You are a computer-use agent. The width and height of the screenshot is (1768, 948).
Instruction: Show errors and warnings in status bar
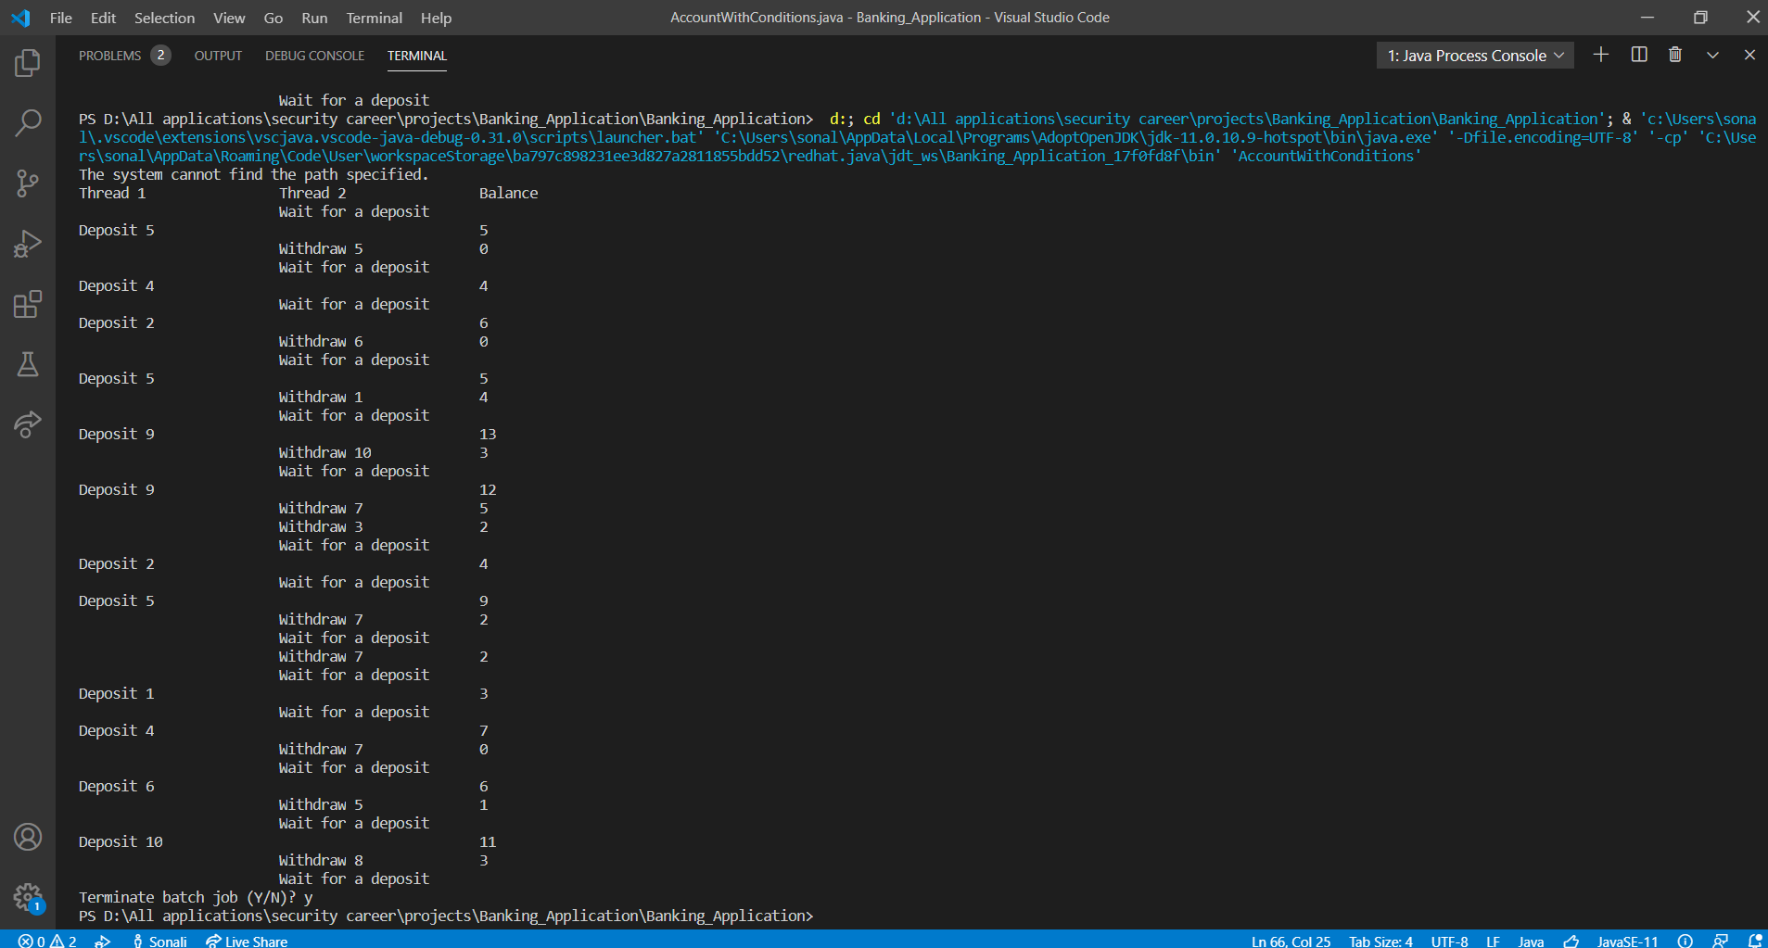click(x=47, y=941)
